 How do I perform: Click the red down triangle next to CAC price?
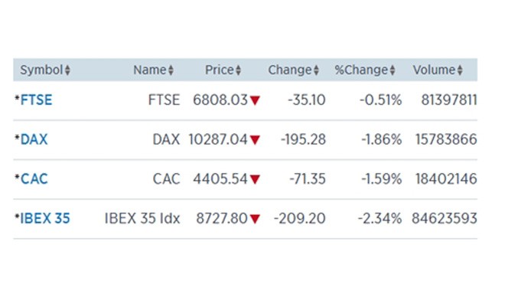[255, 180]
